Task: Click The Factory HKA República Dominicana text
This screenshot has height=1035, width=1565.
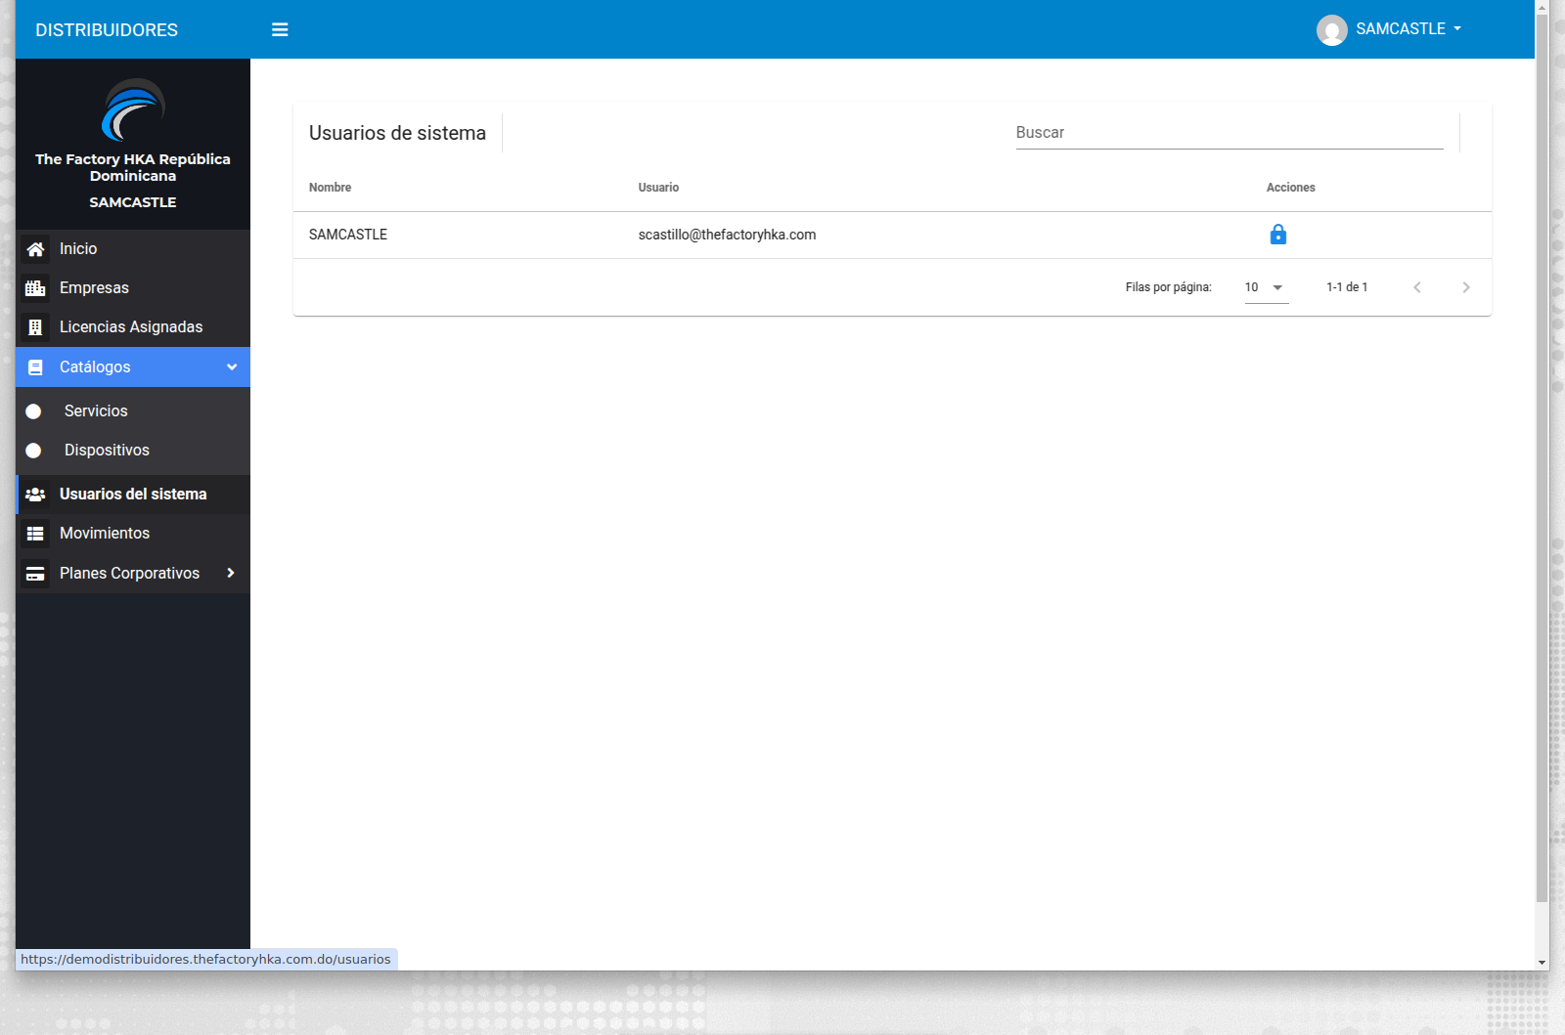Action: click(x=133, y=167)
